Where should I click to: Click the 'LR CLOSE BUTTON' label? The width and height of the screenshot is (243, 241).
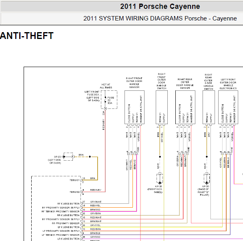[68, 239]
